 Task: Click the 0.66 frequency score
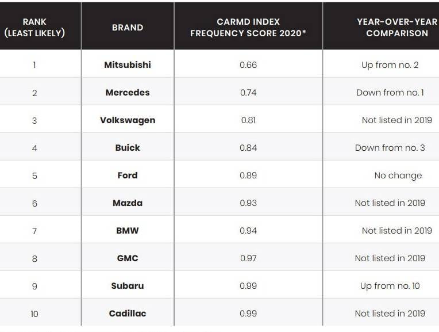(248, 65)
